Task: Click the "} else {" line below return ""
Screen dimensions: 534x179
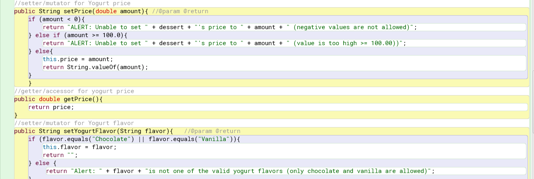Action: (42, 163)
